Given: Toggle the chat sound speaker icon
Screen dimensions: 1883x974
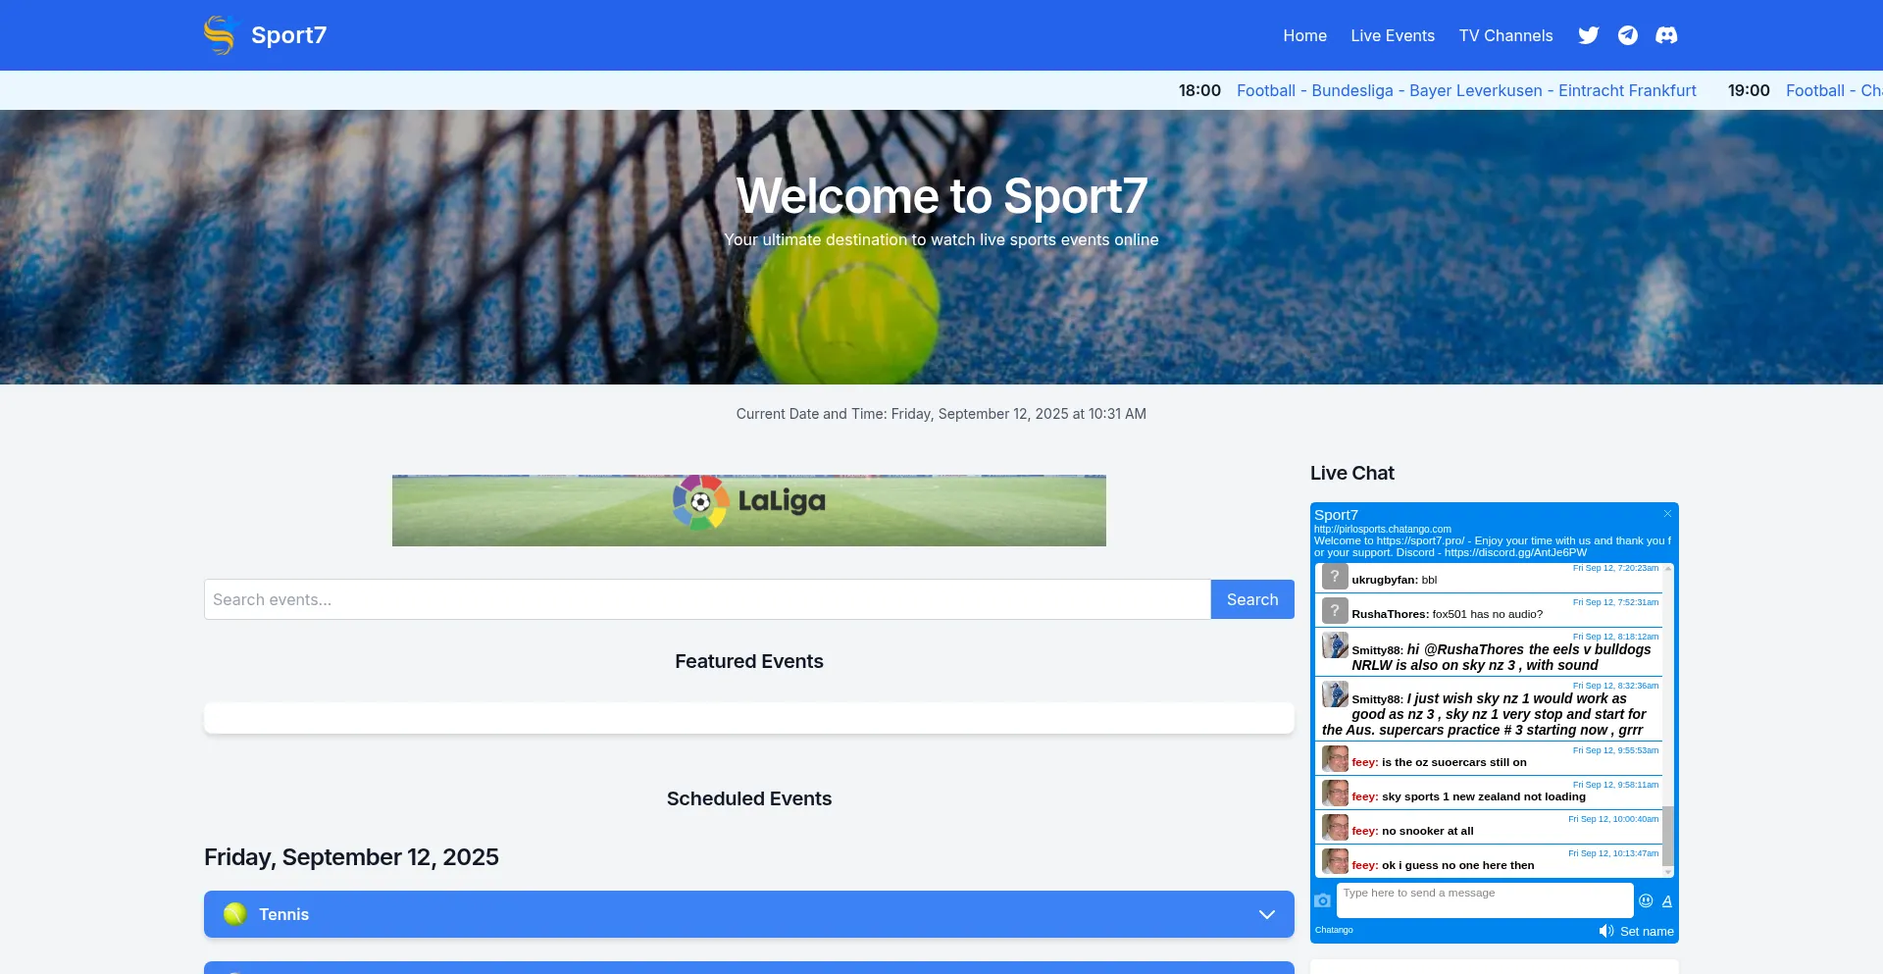Looking at the screenshot, I should tap(1605, 931).
